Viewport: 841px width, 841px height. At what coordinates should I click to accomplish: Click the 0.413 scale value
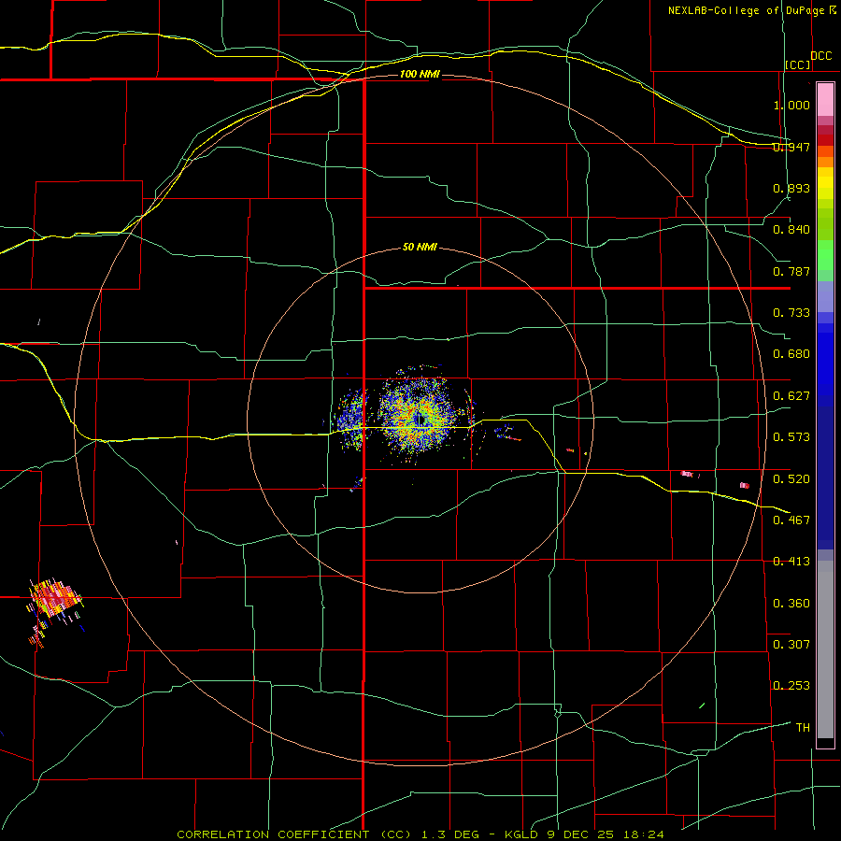click(791, 561)
